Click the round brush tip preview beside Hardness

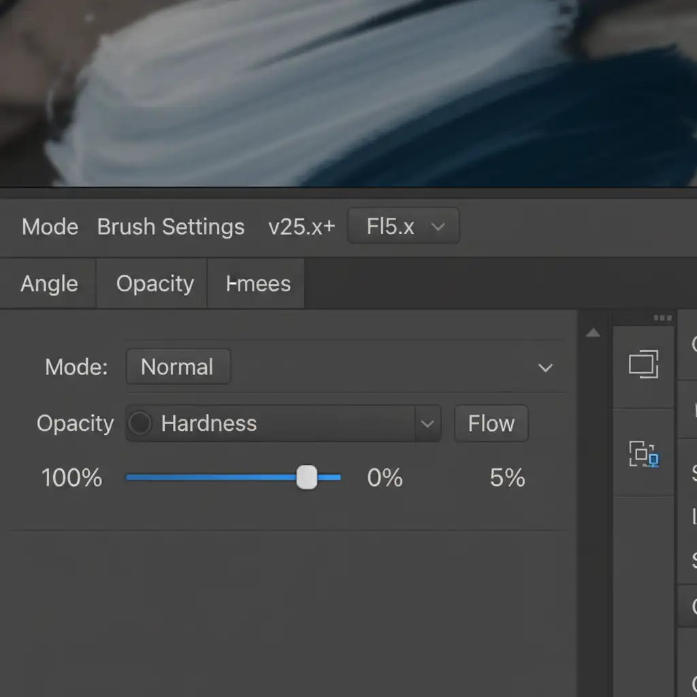[140, 423]
